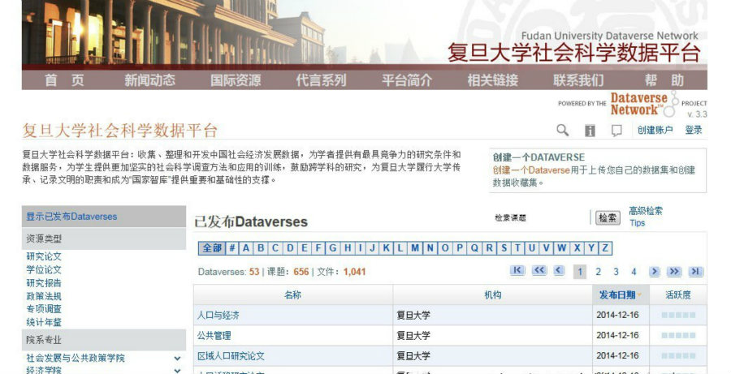The height and width of the screenshot is (374, 731).
Task: Open the 人口与经济 dataverse
Action: (218, 316)
